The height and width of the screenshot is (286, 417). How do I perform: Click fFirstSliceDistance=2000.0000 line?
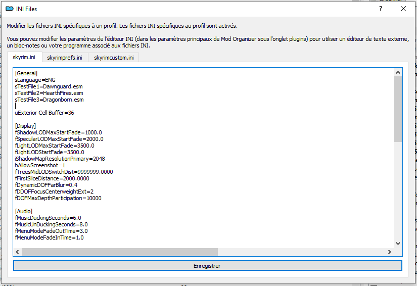coord(52,178)
